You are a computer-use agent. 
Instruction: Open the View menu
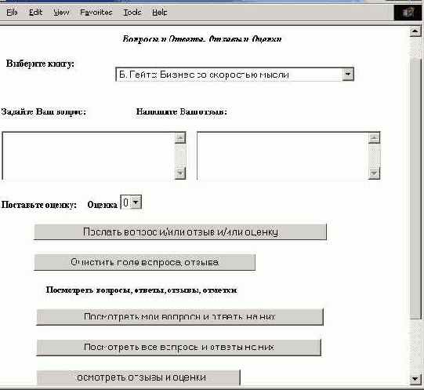(61, 13)
